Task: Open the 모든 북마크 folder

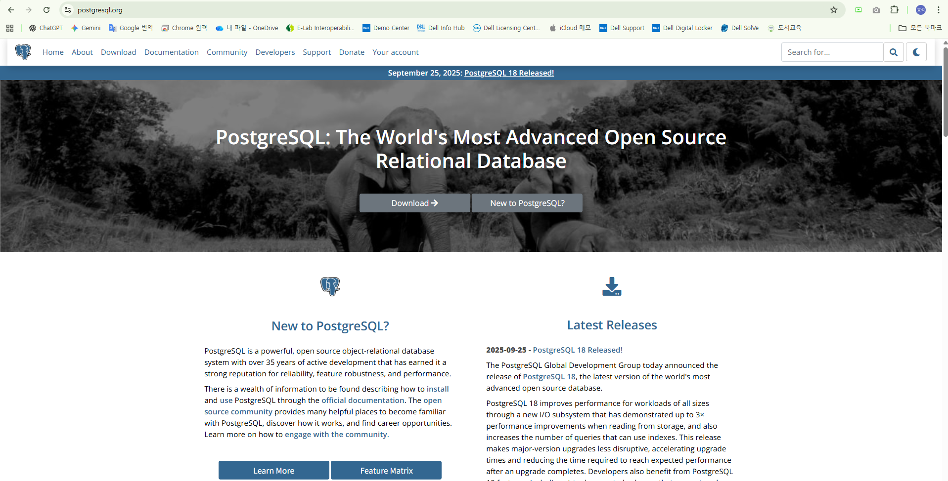Action: 920,28
